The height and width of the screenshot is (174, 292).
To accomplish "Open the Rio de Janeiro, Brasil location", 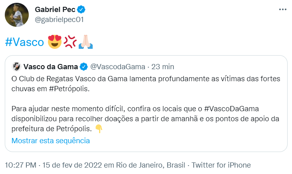I will [147, 165].
